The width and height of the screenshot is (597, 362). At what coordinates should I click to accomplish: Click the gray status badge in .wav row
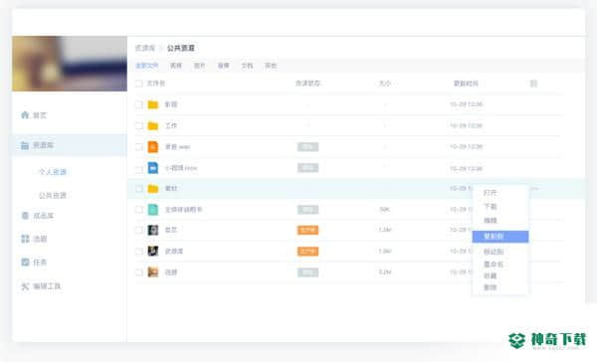[307, 146]
